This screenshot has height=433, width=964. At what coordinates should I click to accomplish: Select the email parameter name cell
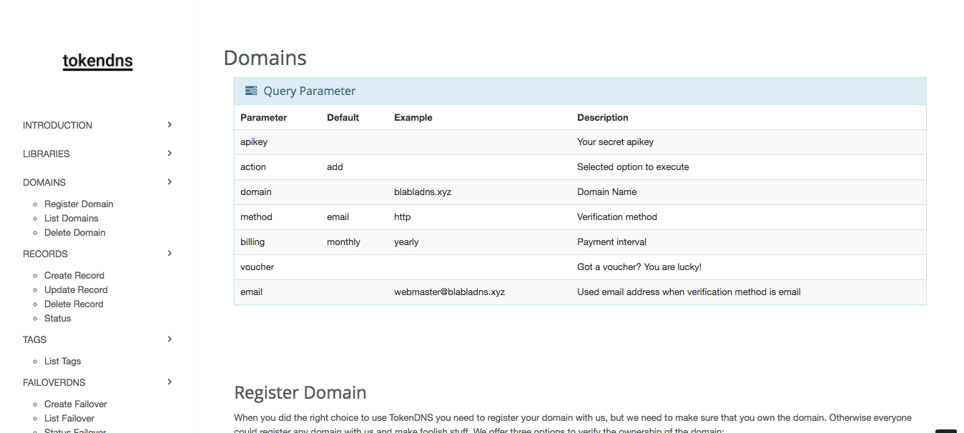[x=251, y=292]
